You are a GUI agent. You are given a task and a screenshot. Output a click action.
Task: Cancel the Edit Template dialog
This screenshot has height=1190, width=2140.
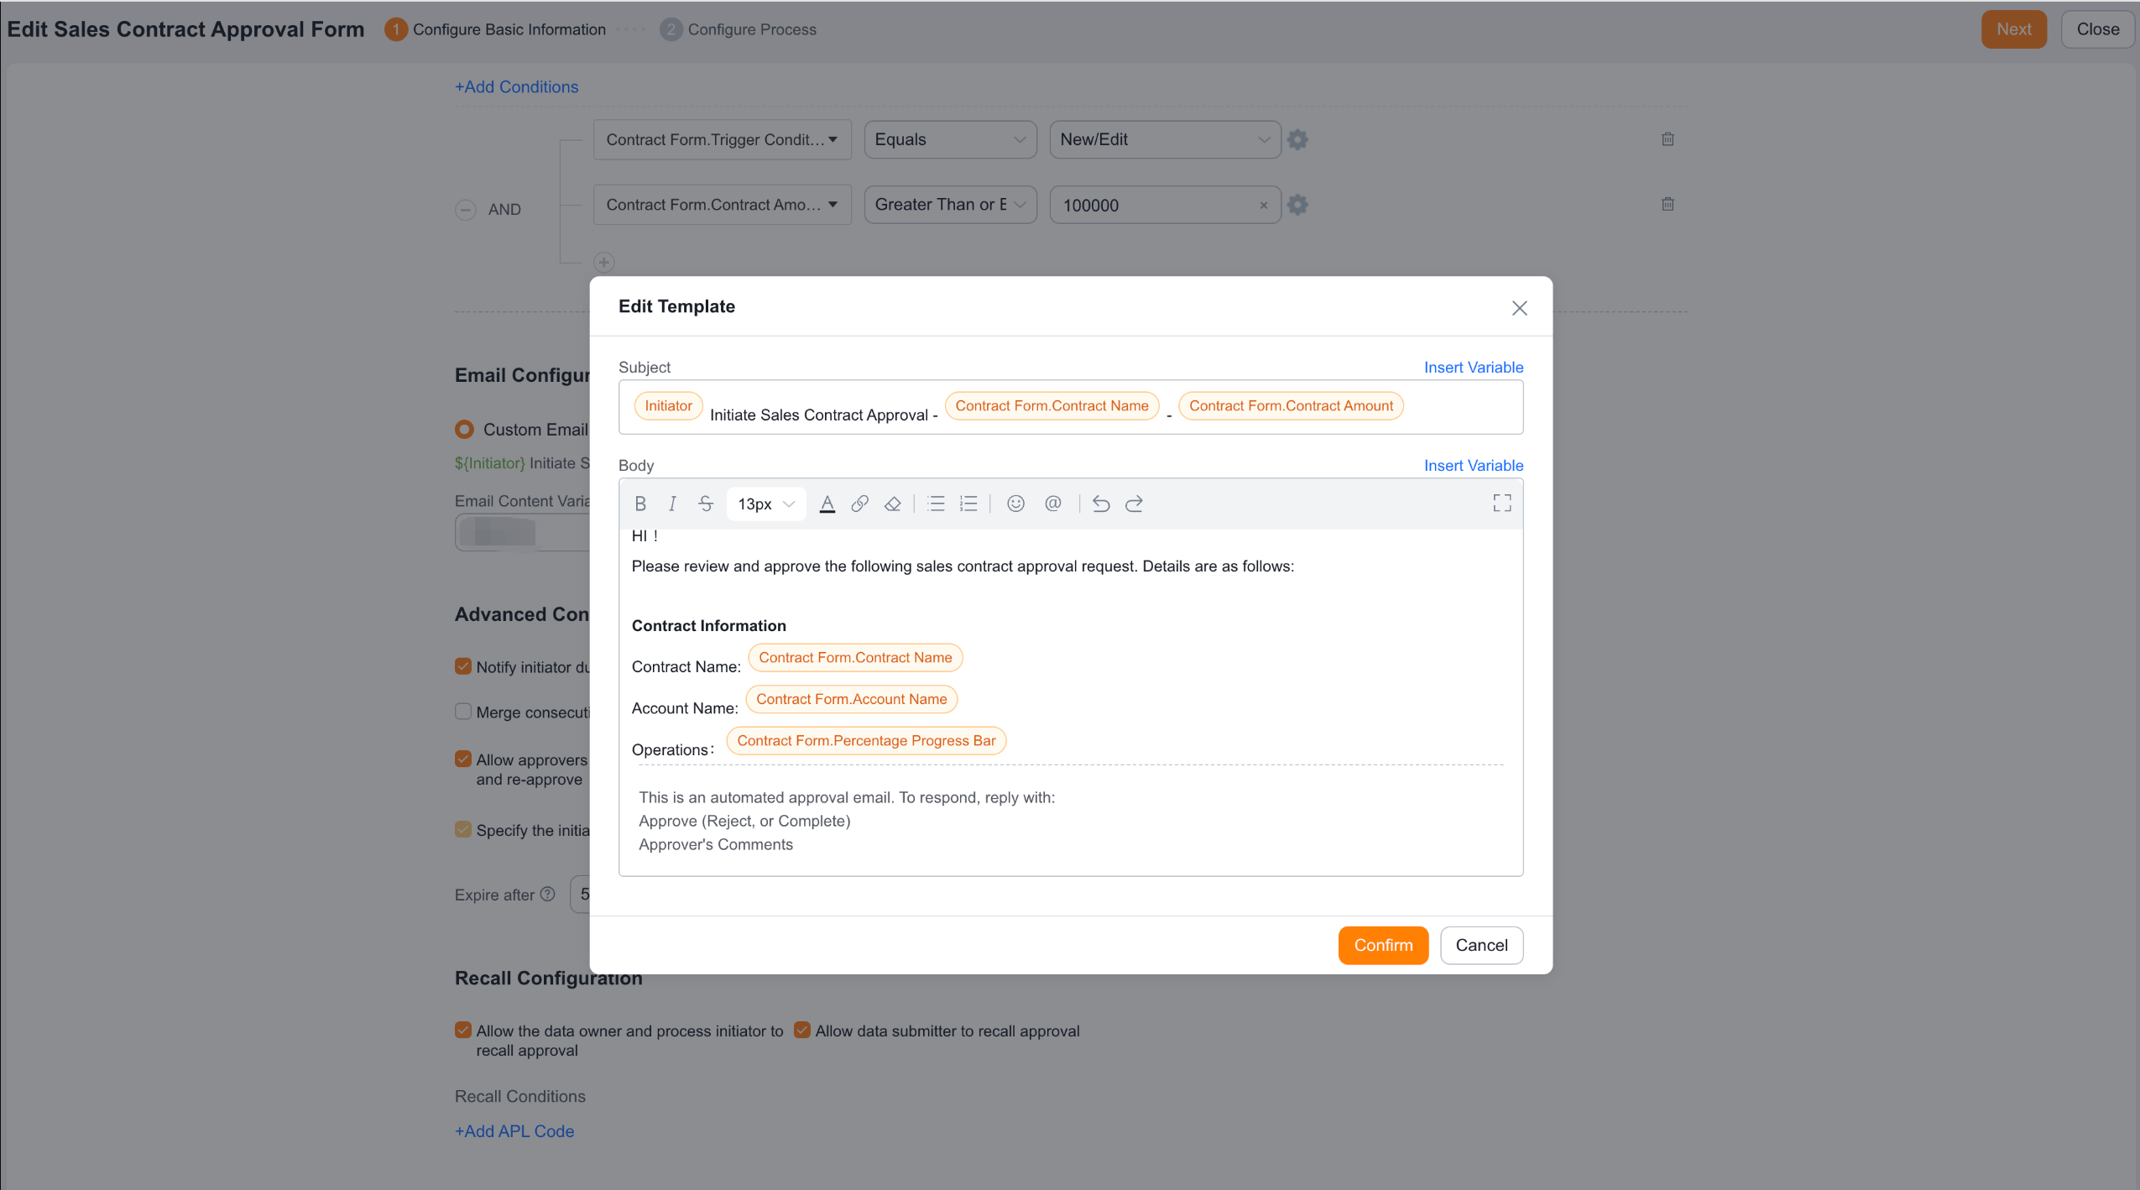pos(1481,946)
